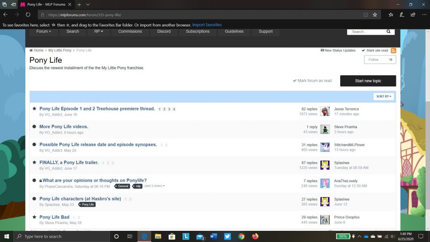The image size is (430, 242).
Task: Click AriaTheLovely's avatar
Action: coord(325,183)
